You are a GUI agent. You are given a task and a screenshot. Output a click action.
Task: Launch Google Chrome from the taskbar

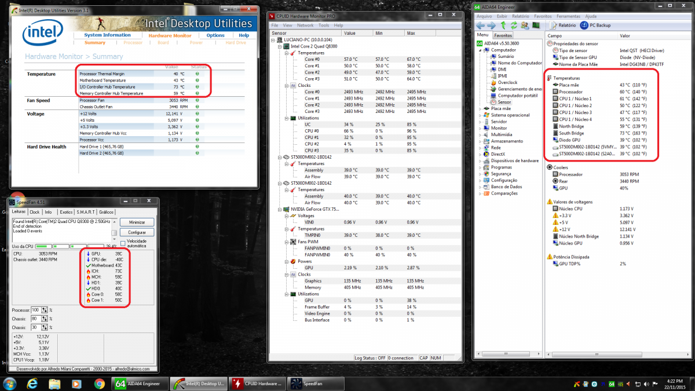(x=99, y=383)
